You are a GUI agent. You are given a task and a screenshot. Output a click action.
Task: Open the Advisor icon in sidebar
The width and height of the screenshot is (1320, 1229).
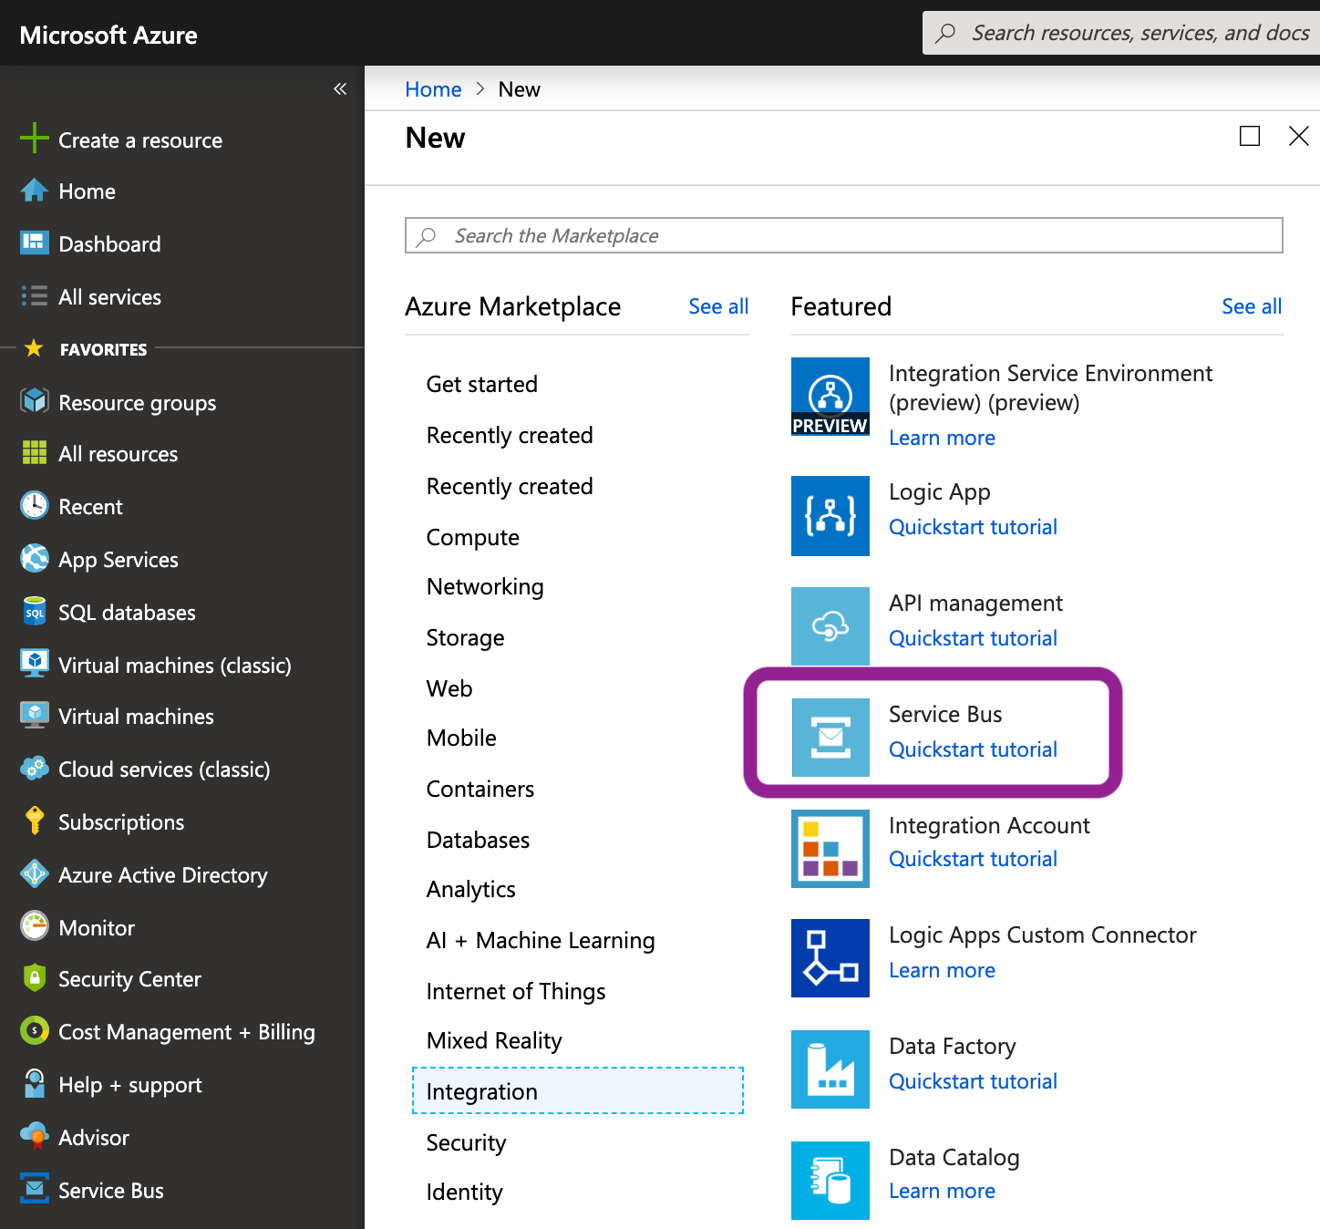(34, 1136)
